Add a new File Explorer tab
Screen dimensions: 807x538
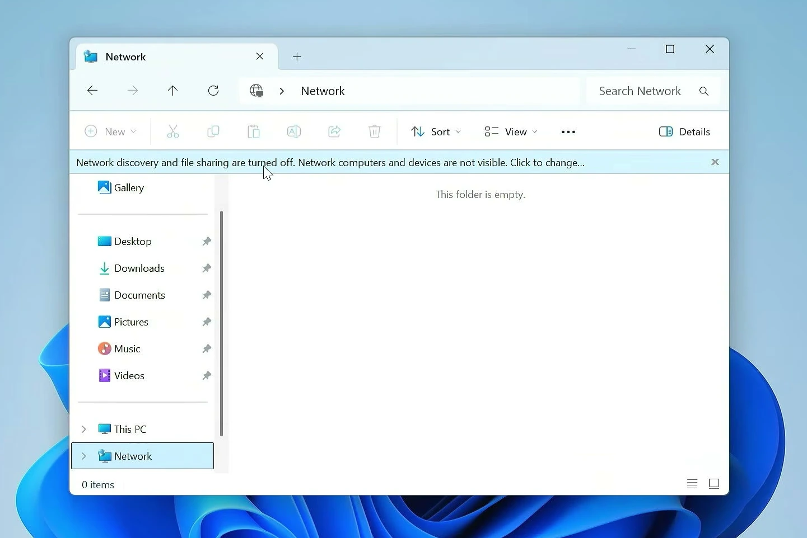[297, 56]
